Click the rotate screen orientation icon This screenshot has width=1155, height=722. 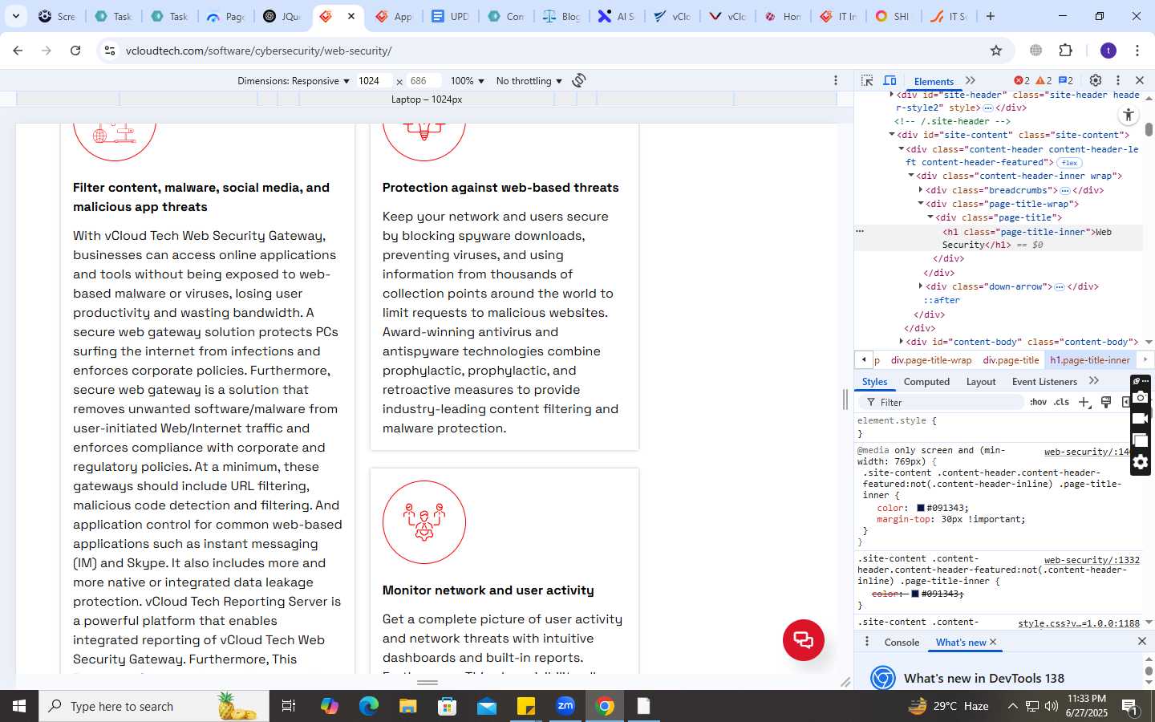coord(579,80)
